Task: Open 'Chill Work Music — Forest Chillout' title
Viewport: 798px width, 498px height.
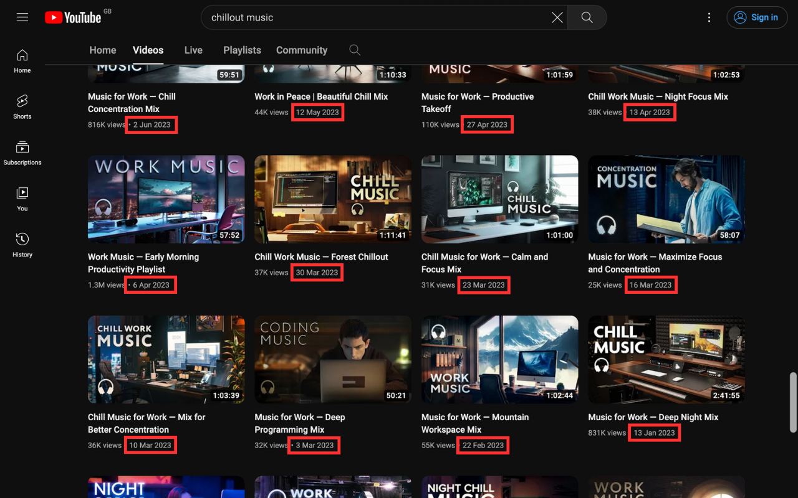Action: pos(321,256)
